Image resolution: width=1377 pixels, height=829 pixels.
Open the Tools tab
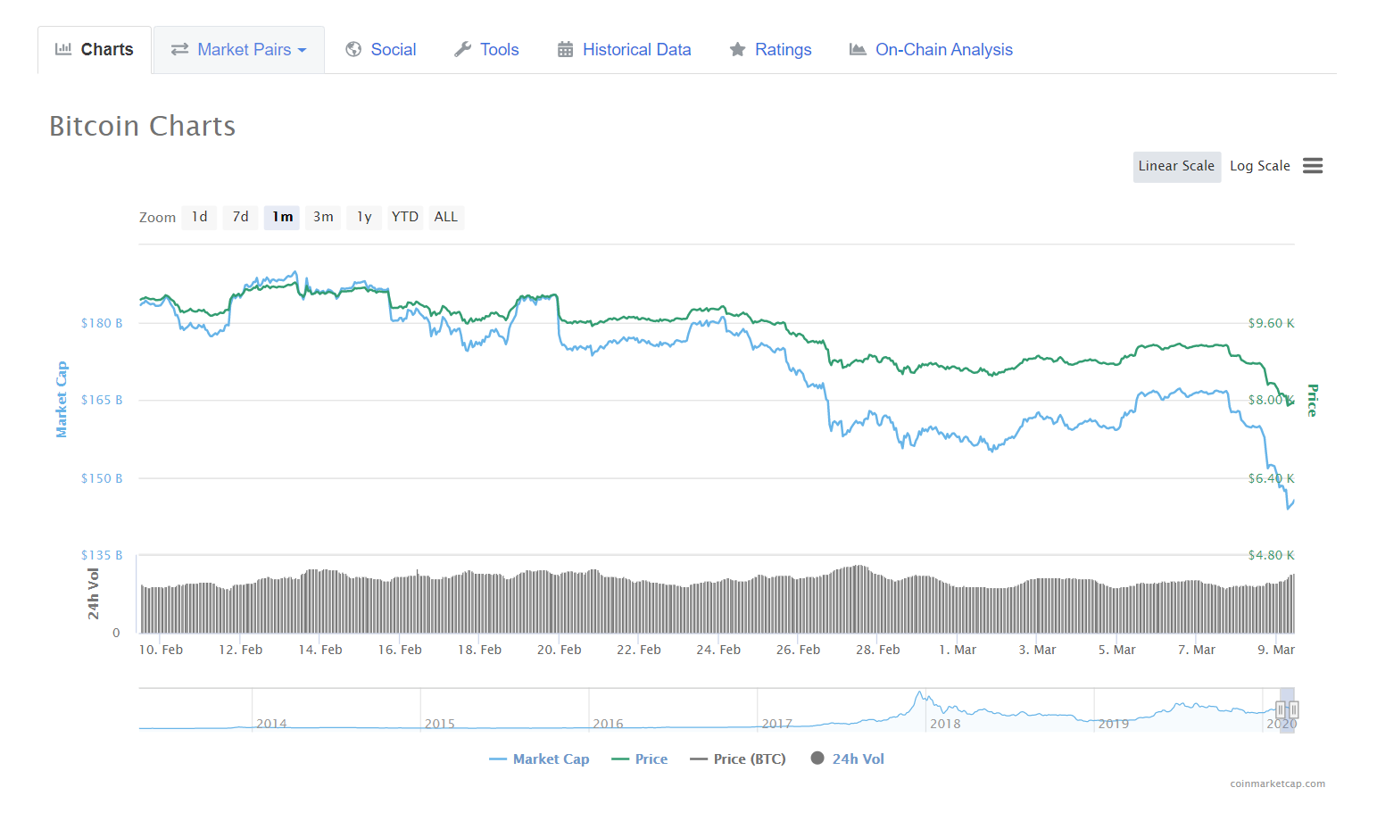click(486, 50)
